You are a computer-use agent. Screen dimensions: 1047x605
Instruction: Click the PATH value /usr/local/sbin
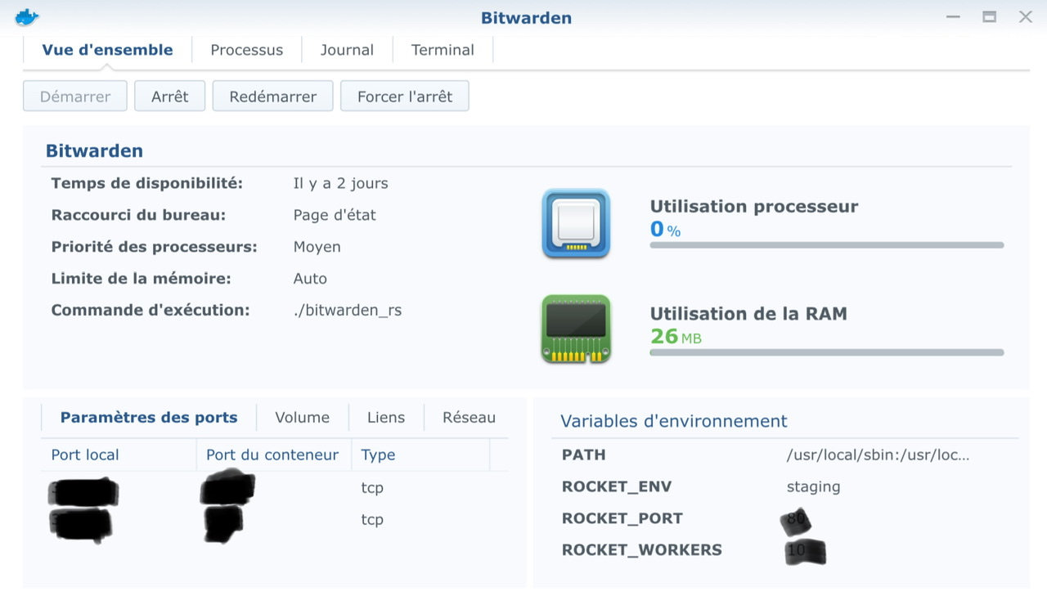pos(878,455)
